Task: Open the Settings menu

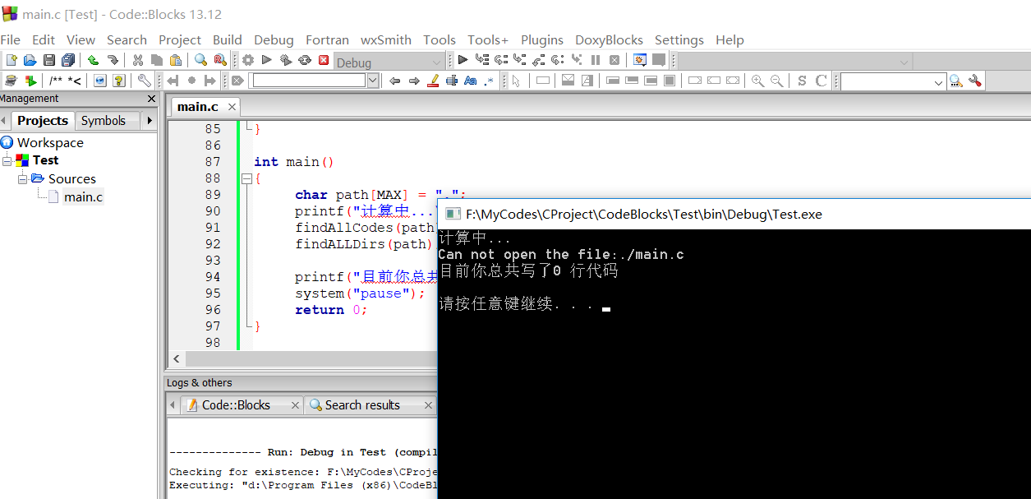Action: tap(679, 39)
